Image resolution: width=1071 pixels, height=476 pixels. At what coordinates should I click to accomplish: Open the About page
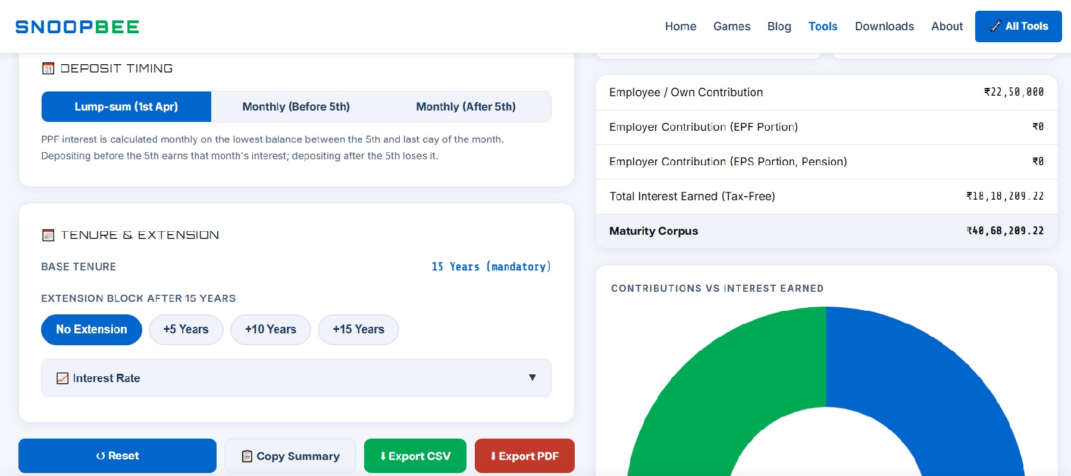[947, 26]
